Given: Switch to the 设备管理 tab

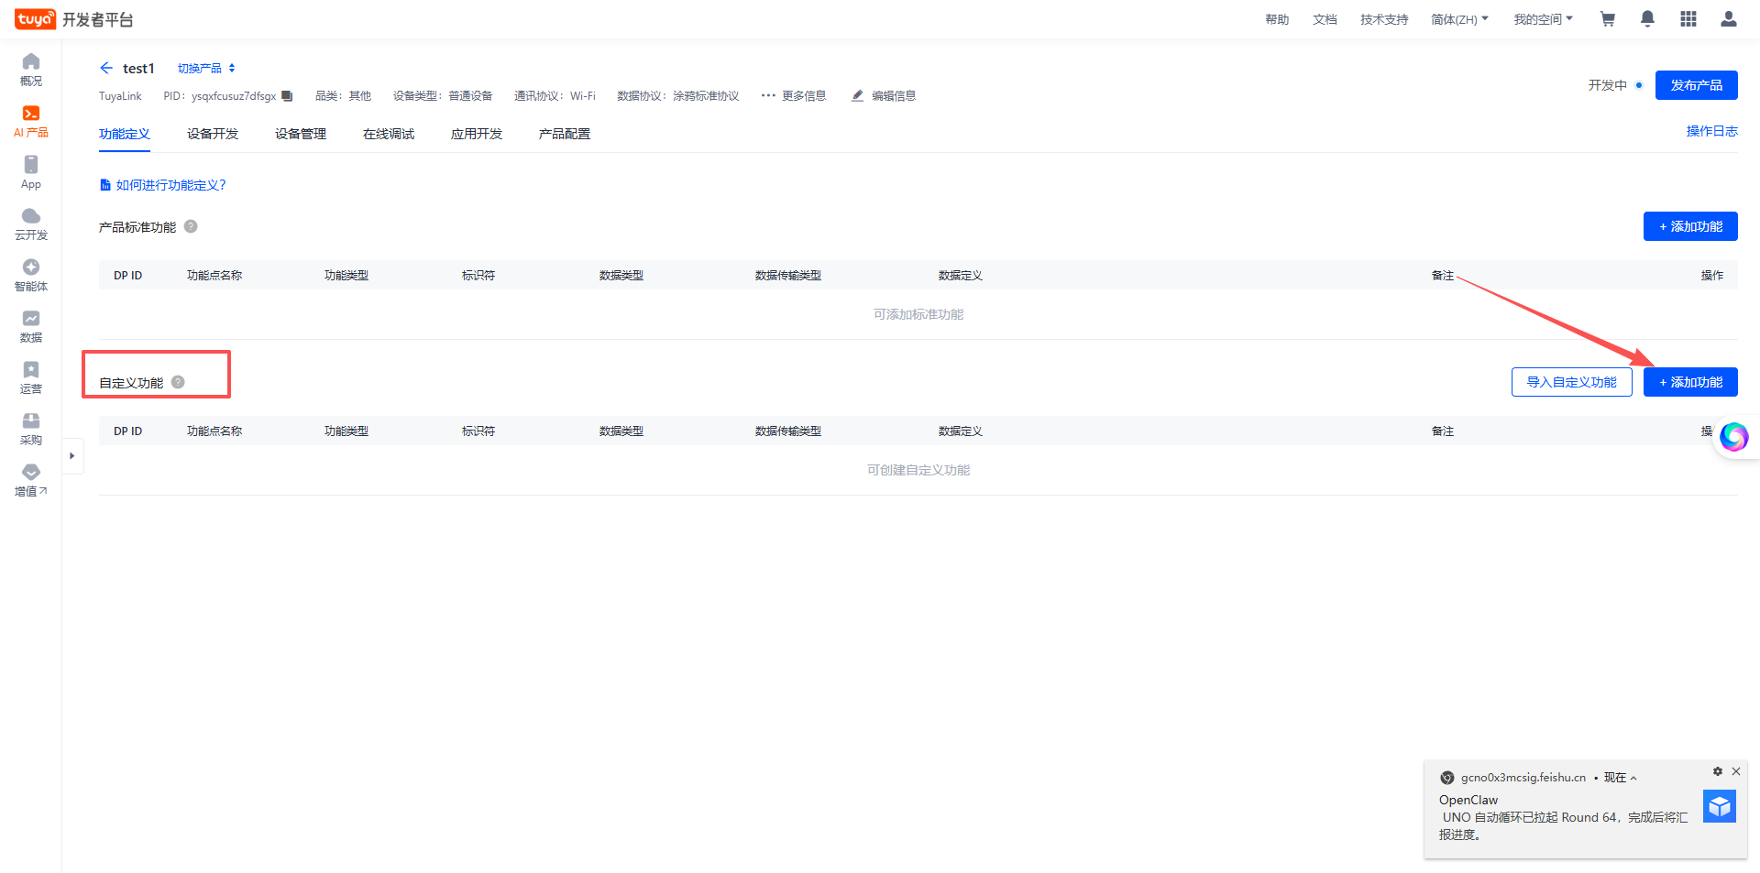Looking at the screenshot, I should click(301, 134).
